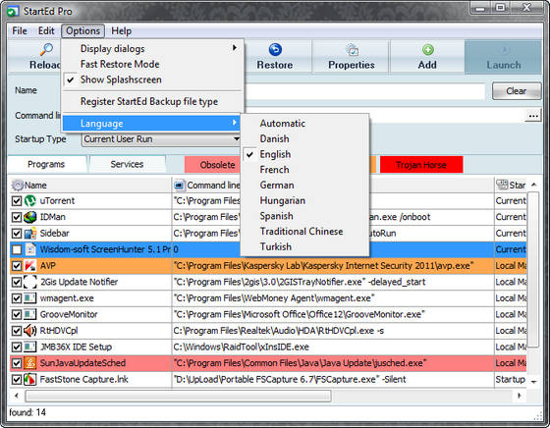Switch language to Danish
Viewport: 550px width, 428px height.
pyautogui.click(x=305, y=138)
